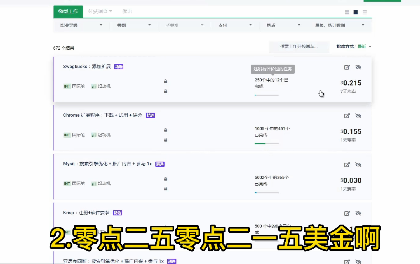
Task: Open the Chrome extension job external link icon
Action: tap(347, 116)
